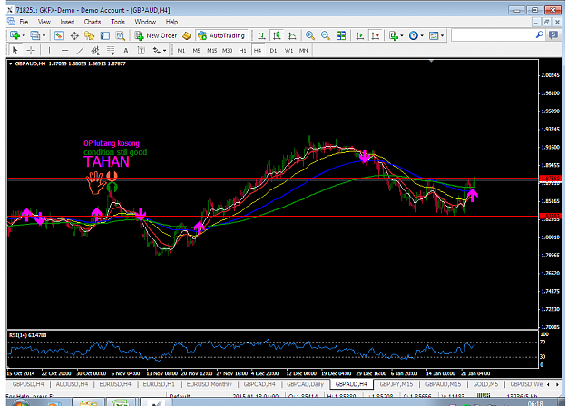Open the Periods clock button
Image resolution: width=567 pixels, height=406 pixels.
click(414, 35)
